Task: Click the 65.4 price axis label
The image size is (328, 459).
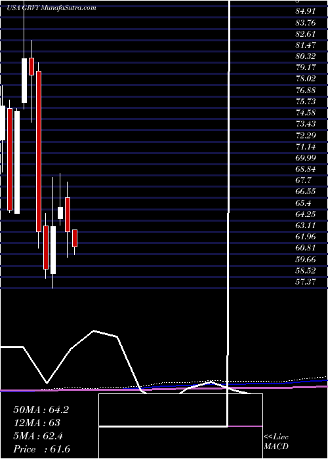Action: tap(303, 203)
